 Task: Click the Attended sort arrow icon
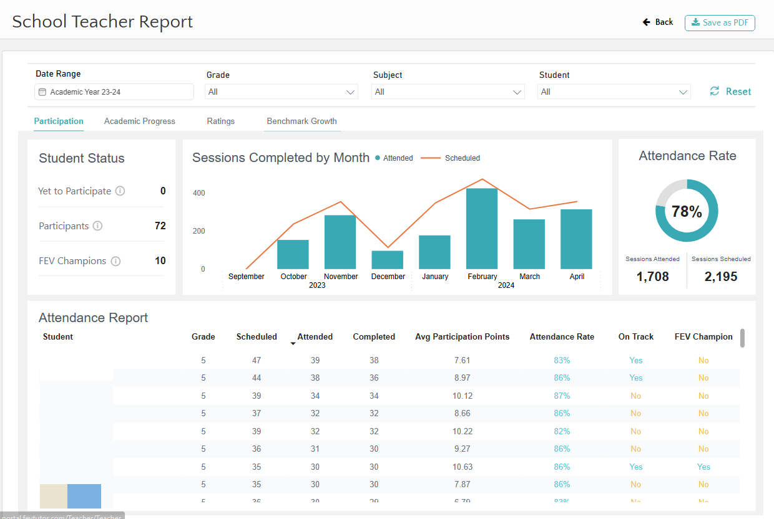pos(293,343)
